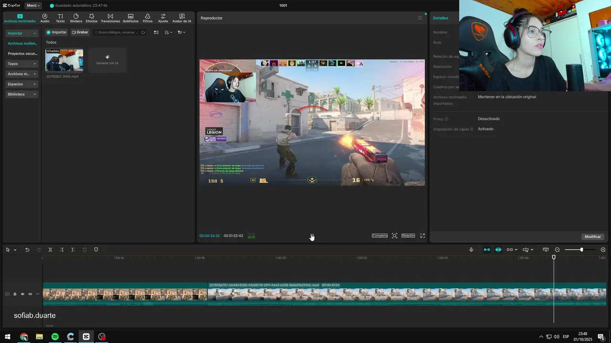611x343 pixels.
Task: Toggle main track magnet
Action: pos(487,250)
